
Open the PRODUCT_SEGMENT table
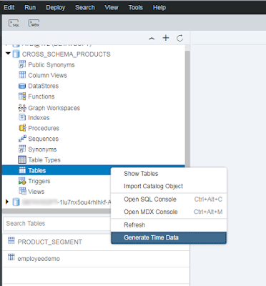click(49, 242)
